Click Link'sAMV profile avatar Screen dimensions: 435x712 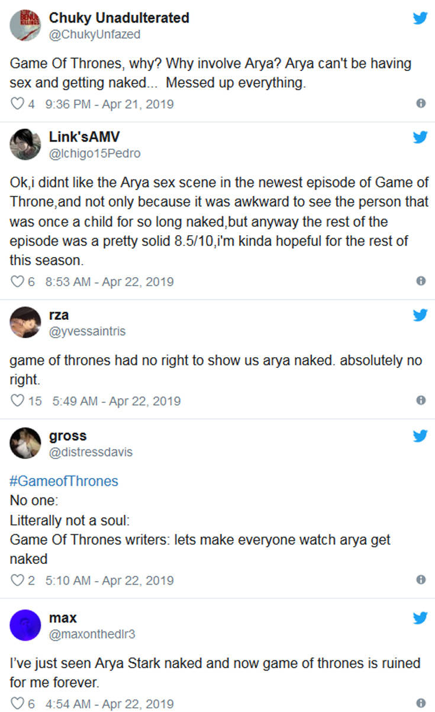click(x=25, y=144)
